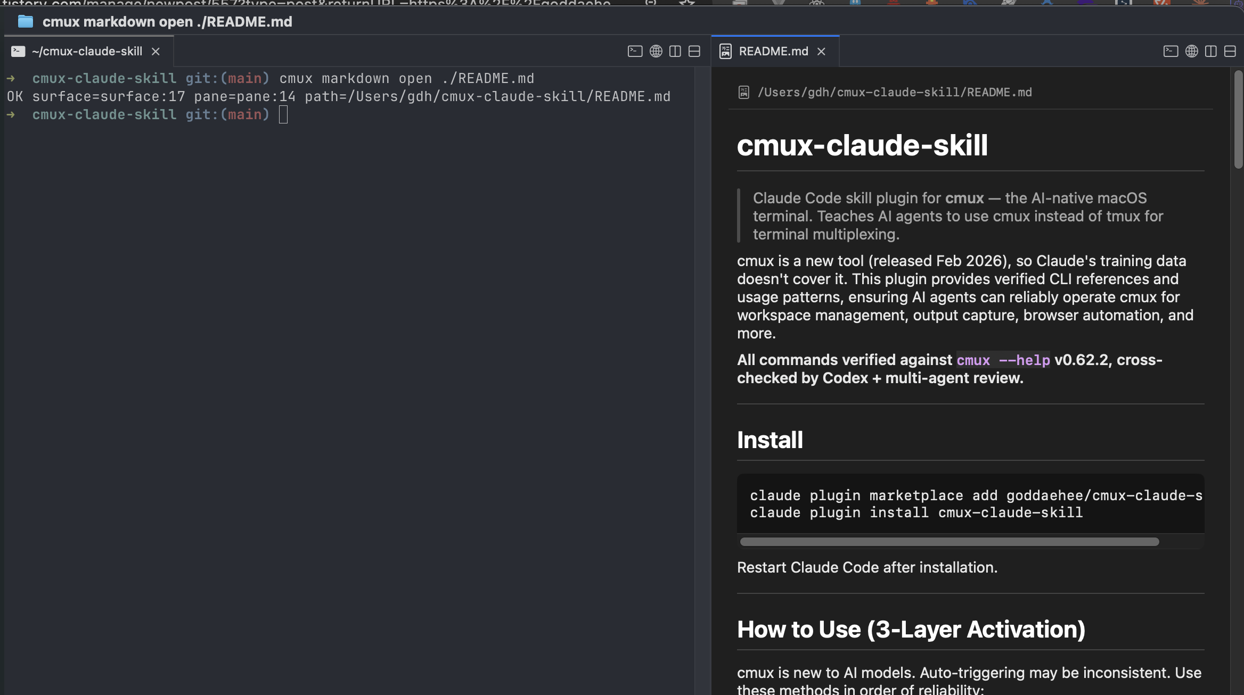Click the Install heading

tap(770, 440)
